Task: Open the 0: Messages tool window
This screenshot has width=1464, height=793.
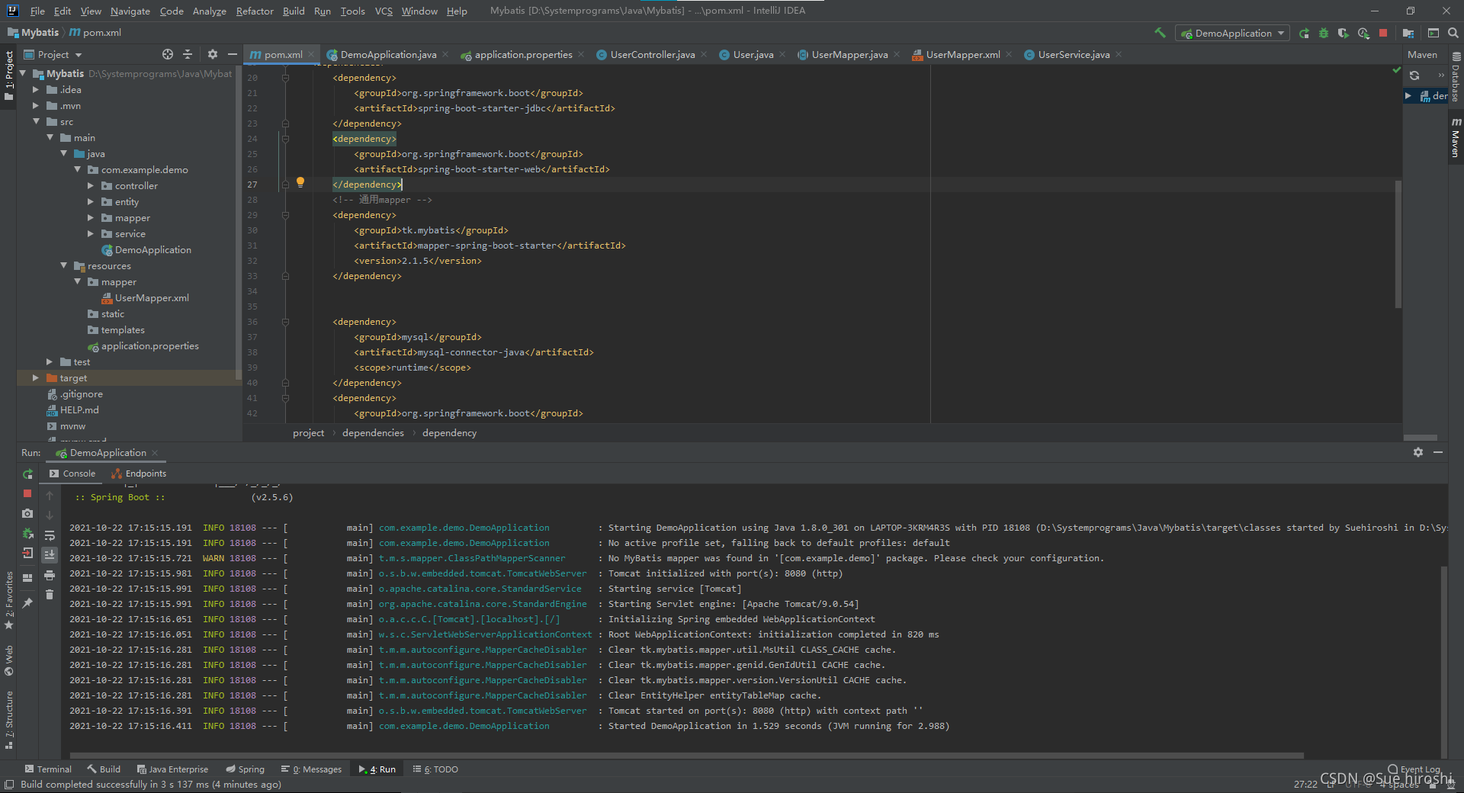Action: pos(311,769)
